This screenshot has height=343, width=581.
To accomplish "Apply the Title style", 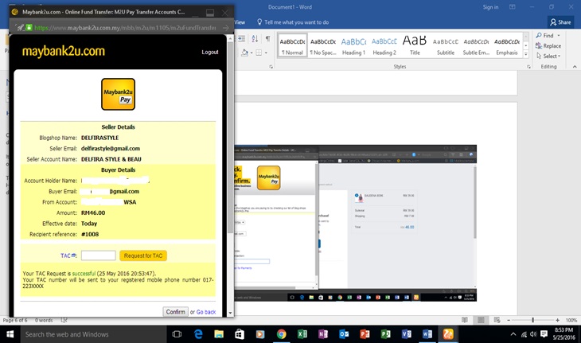I will pyautogui.click(x=415, y=46).
